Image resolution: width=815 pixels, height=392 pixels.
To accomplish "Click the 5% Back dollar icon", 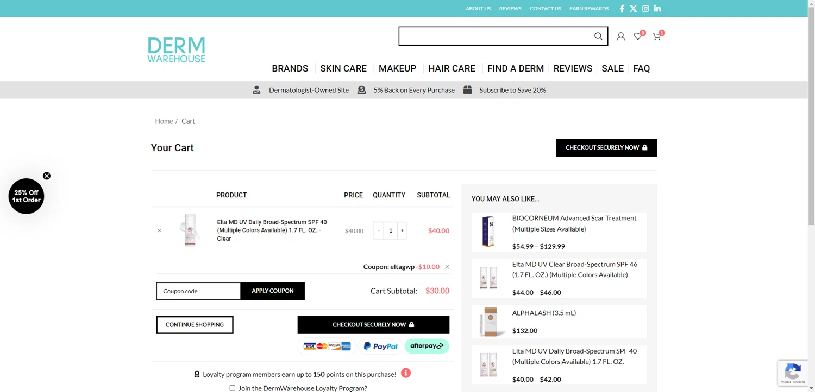I will pos(361,90).
